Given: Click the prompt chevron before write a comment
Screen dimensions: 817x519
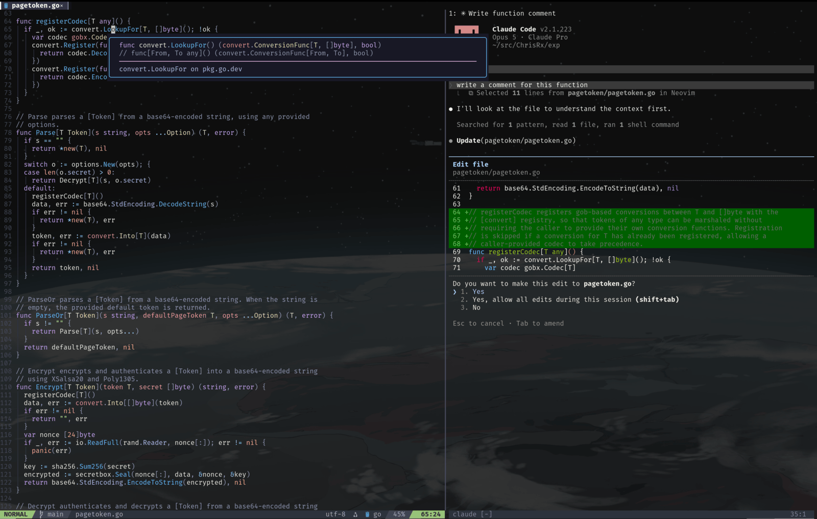Looking at the screenshot, I should coord(451,85).
